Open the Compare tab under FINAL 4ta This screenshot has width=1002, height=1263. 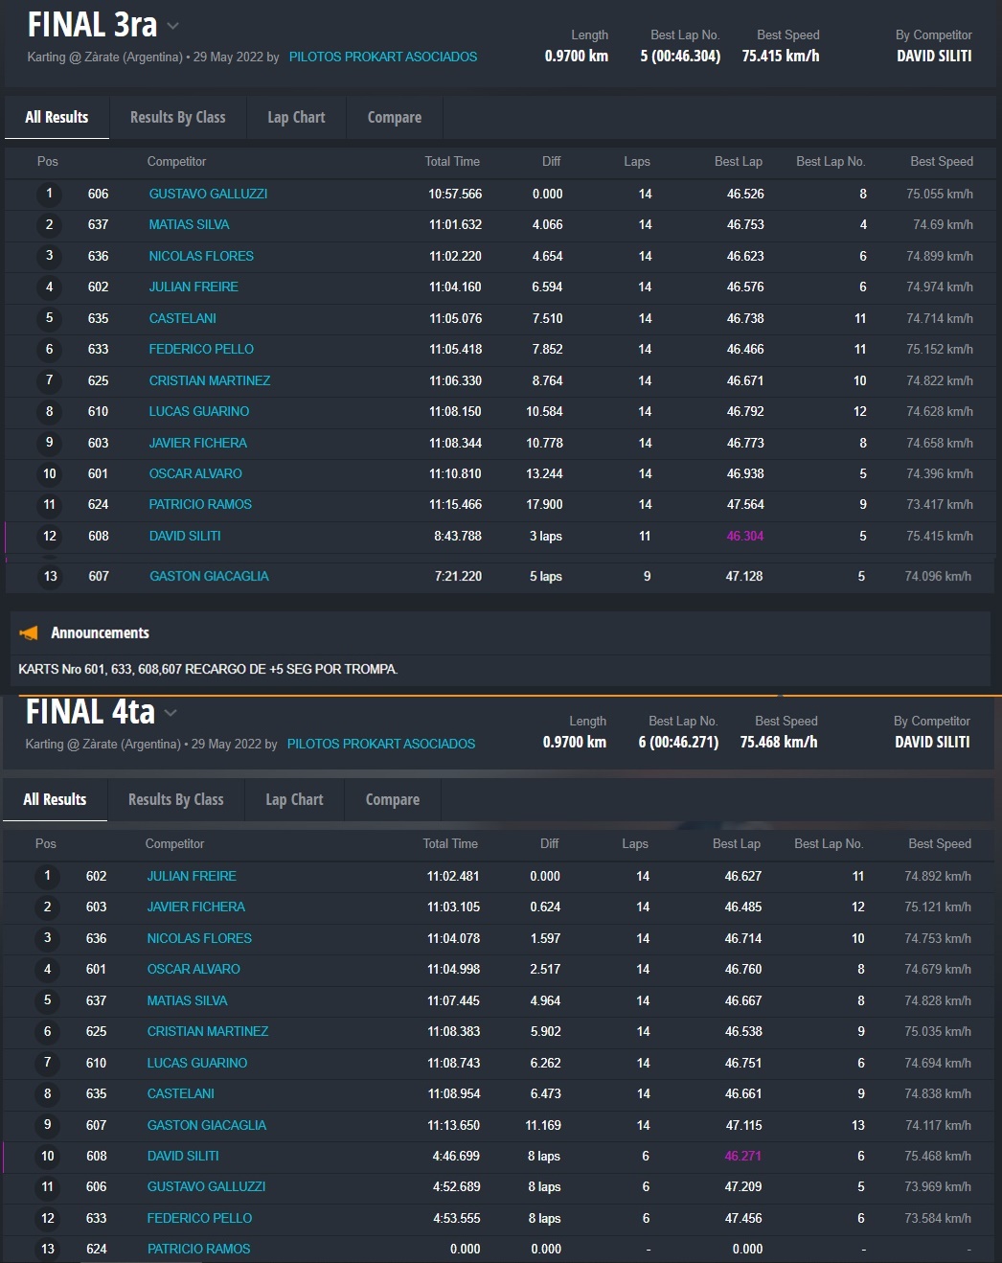[x=393, y=799]
